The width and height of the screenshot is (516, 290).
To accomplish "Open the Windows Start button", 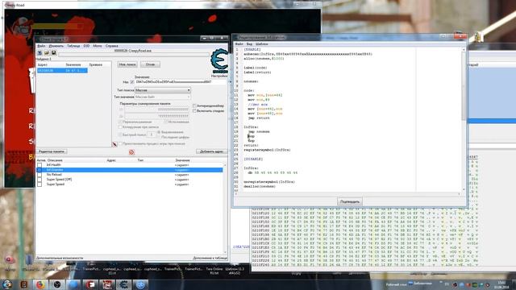I will point(7,284).
